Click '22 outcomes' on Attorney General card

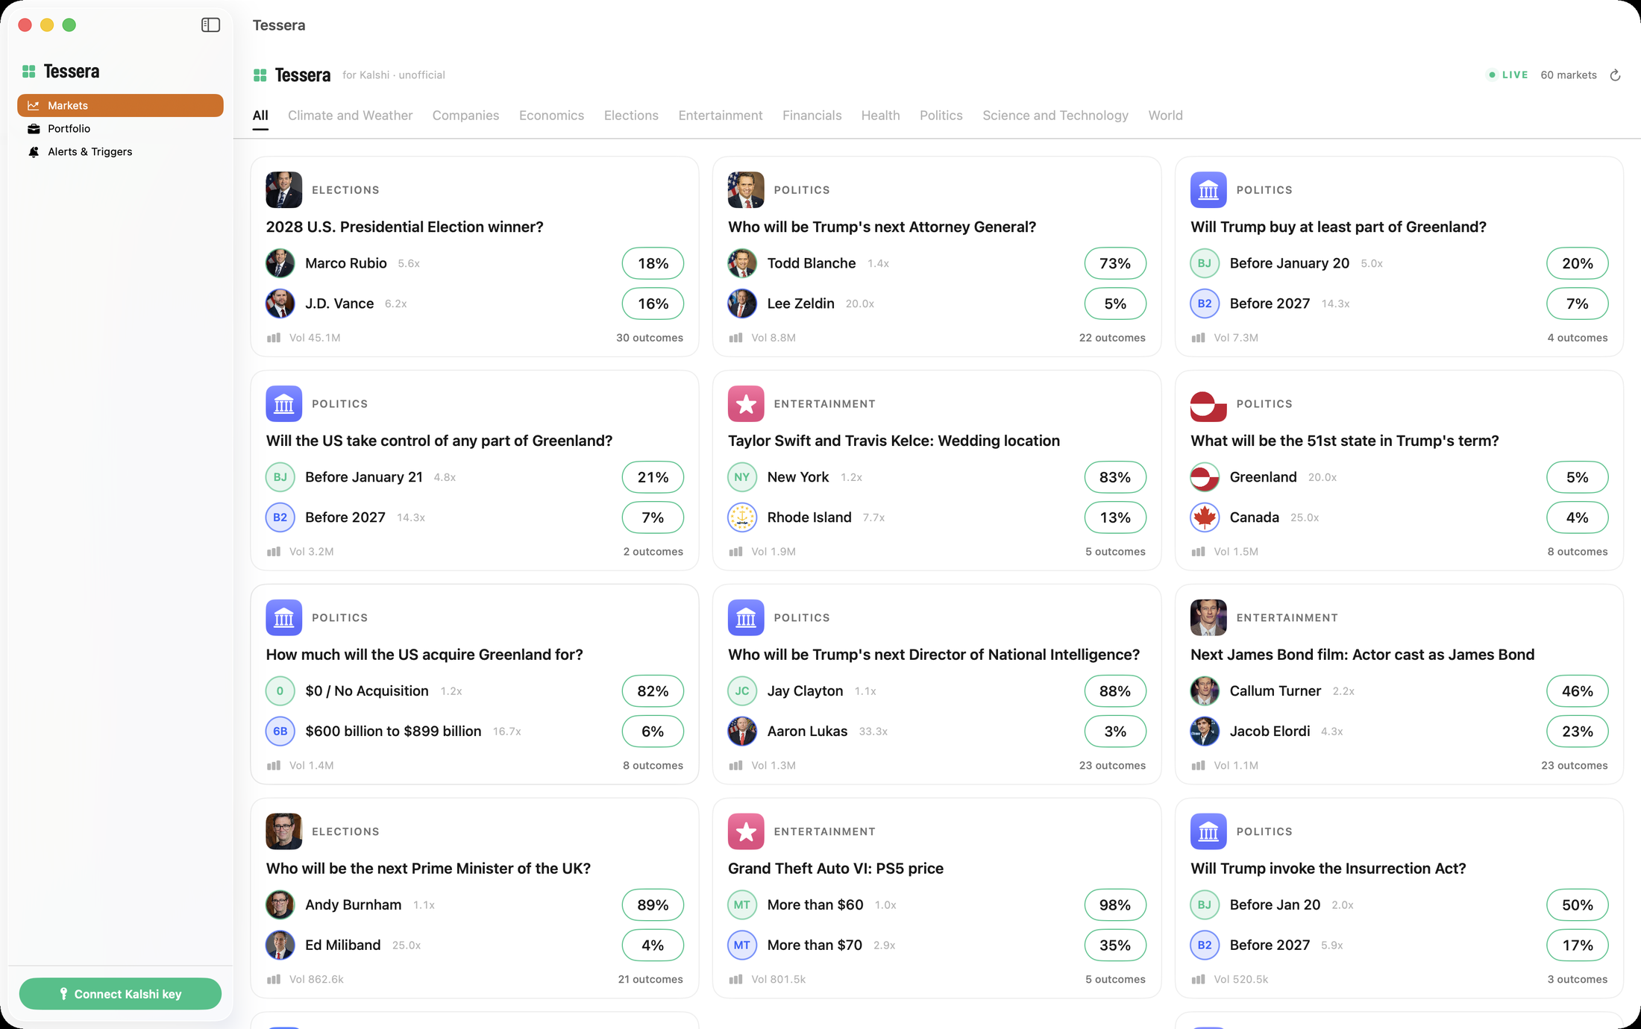tap(1111, 338)
